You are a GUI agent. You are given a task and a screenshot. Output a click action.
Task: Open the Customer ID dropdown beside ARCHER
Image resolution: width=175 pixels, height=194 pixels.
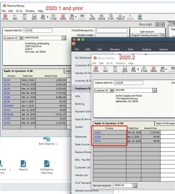point(112,90)
